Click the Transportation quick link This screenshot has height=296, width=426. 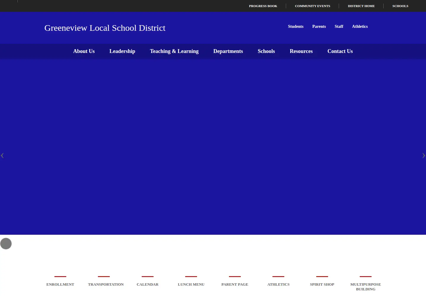[106, 284]
